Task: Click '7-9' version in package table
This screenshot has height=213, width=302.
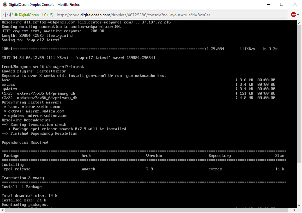Action: point(150,169)
